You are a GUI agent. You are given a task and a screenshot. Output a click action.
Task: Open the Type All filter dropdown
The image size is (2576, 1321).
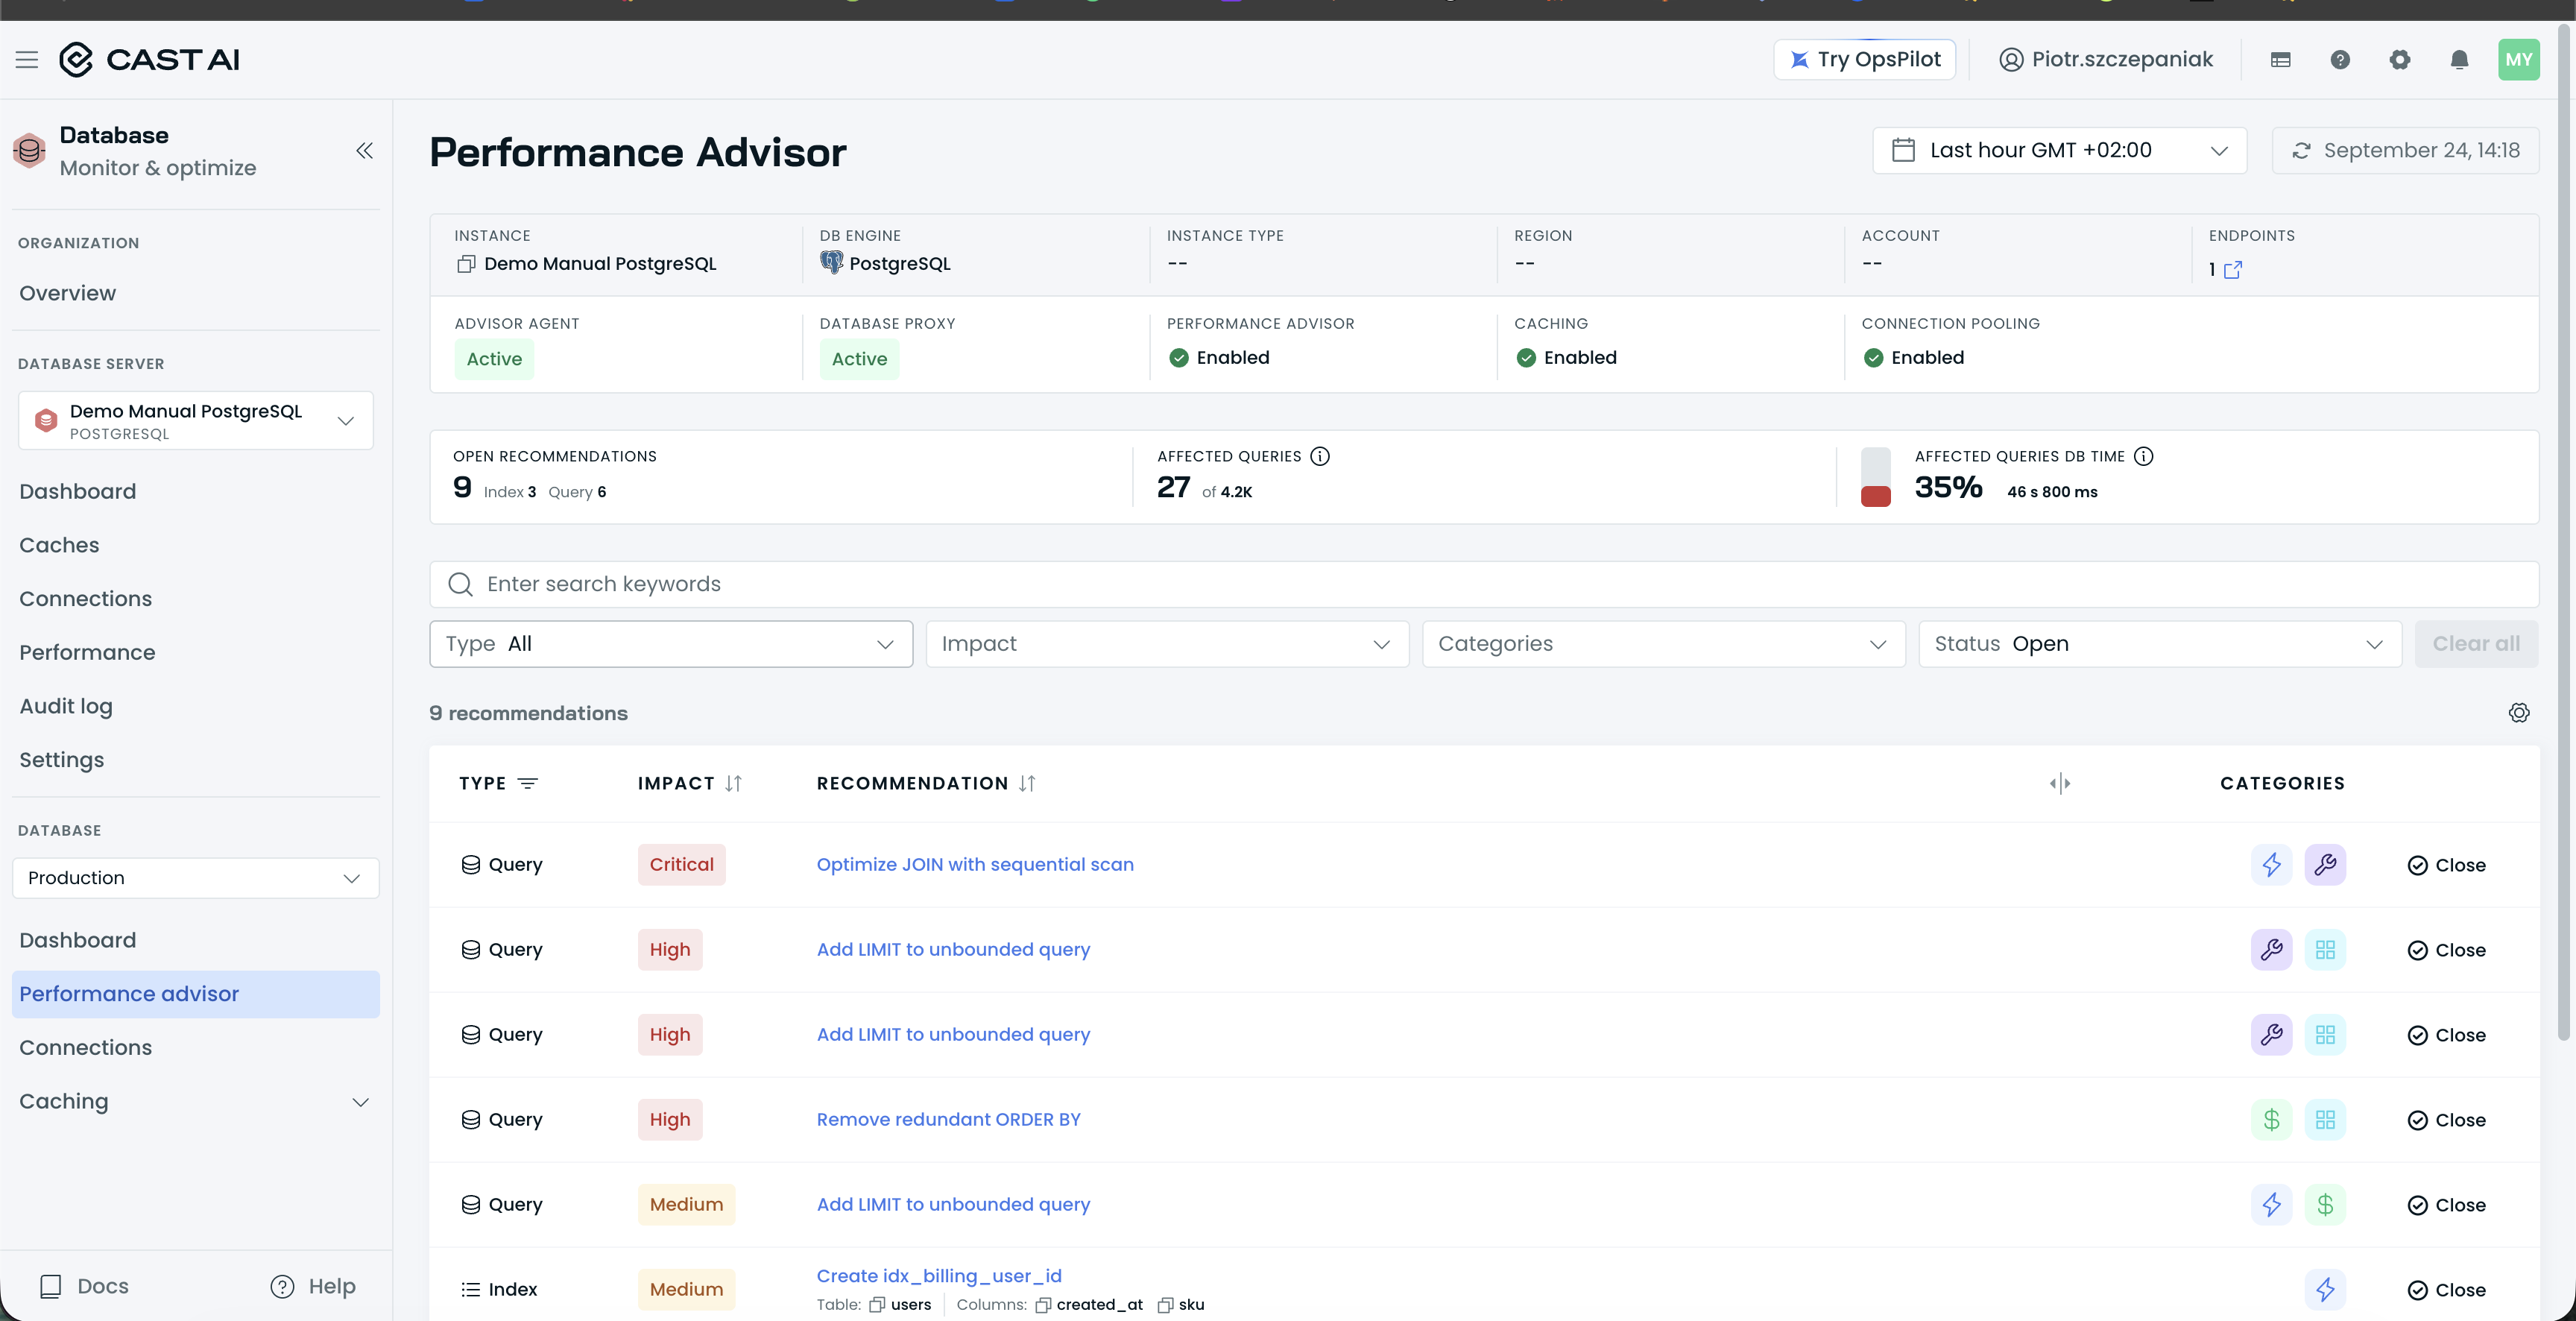671,644
